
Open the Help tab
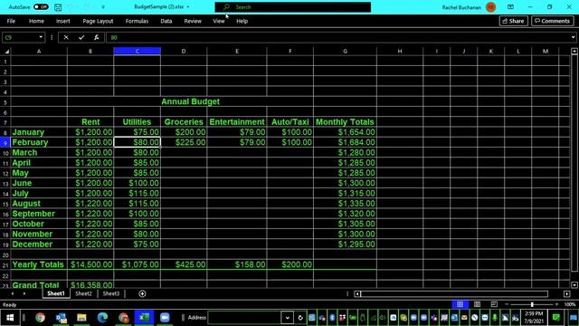[x=242, y=21]
